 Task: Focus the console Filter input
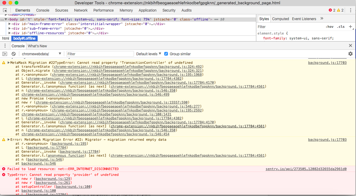click(x=100, y=54)
